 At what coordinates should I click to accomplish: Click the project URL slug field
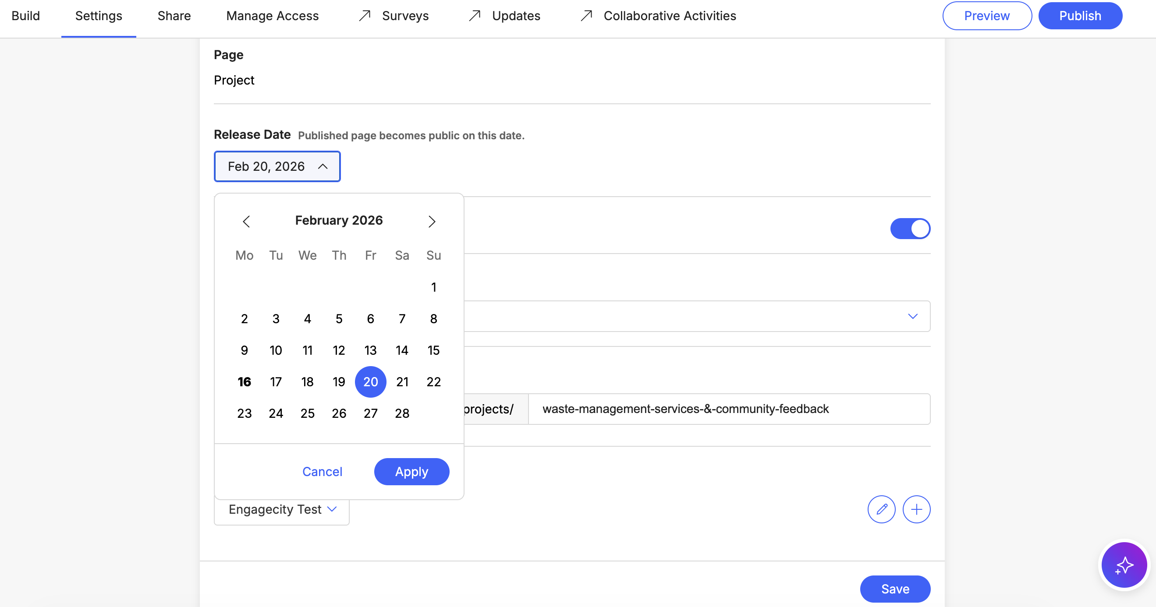729,409
